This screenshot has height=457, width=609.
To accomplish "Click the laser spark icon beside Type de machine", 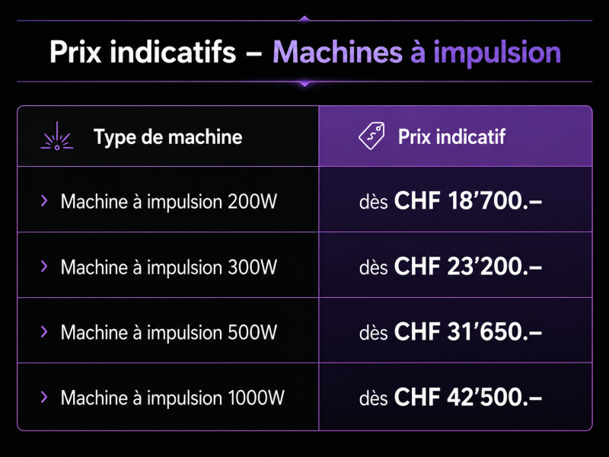I will (57, 136).
